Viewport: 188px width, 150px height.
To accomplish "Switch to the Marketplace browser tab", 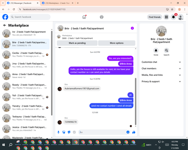I will [x=57, y=3].
